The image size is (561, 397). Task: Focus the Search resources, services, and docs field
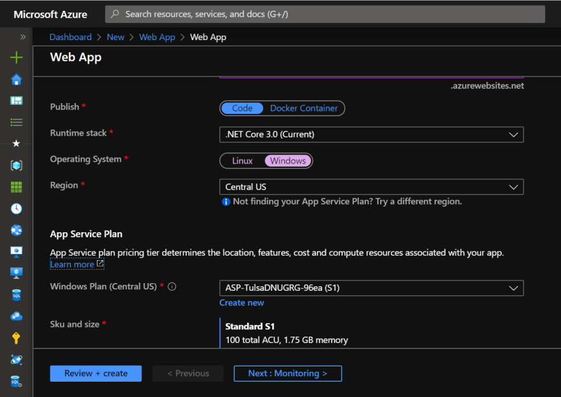325,14
